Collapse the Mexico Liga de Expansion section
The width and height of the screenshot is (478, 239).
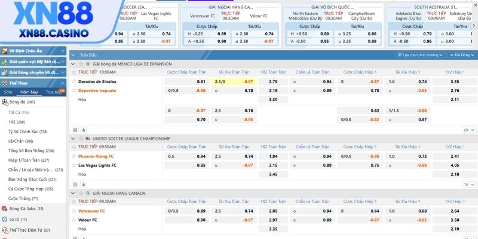74,63
